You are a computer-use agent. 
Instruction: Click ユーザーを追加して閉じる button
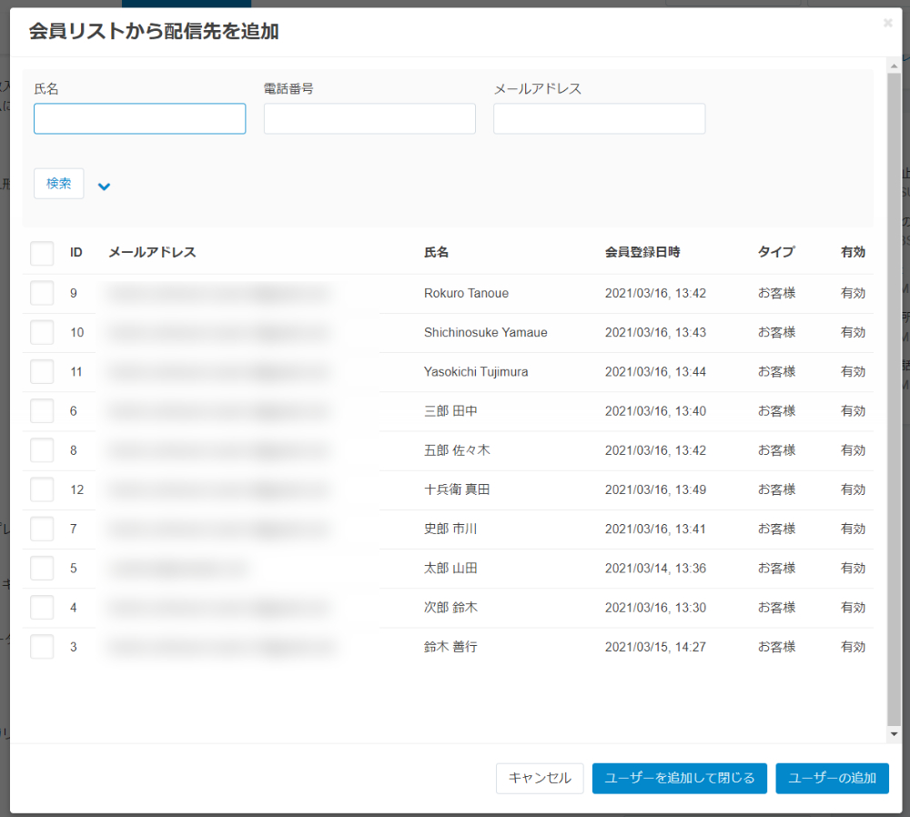680,778
